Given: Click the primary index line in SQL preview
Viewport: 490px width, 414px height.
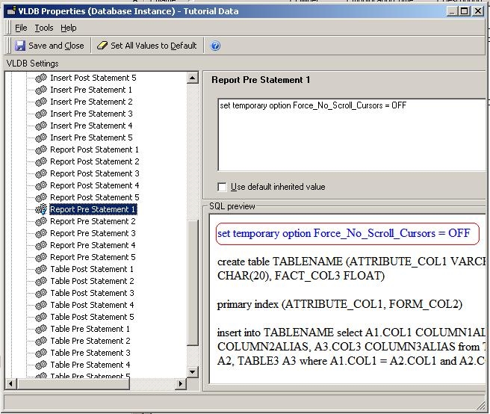Looking at the screenshot, I should pos(340,304).
